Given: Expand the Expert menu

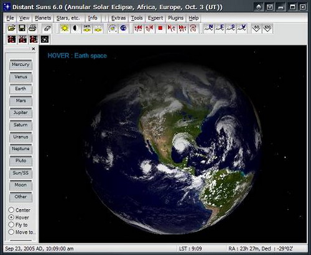Looking at the screenshot, I should click(x=155, y=18).
